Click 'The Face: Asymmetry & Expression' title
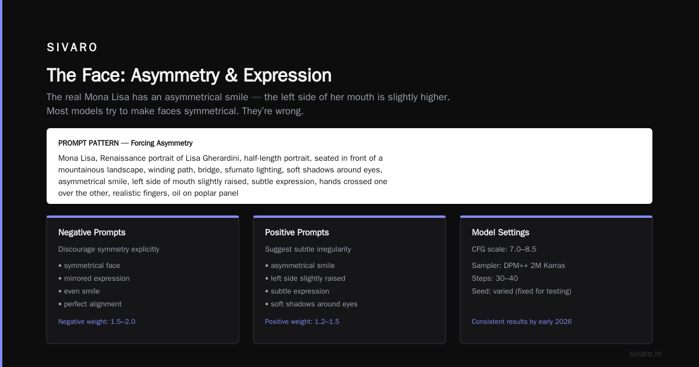Image resolution: width=699 pixels, height=367 pixels. point(189,75)
